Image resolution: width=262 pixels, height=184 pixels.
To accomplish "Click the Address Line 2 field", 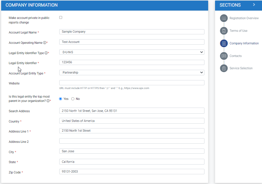I will pyautogui.click(x=132, y=141).
